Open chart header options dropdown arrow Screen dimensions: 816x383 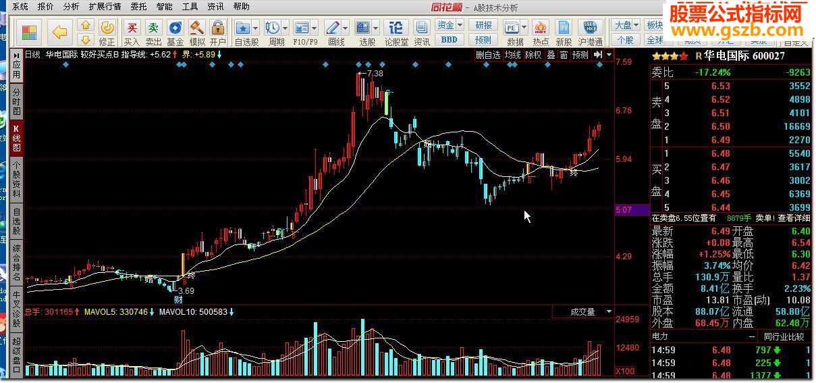(609, 55)
